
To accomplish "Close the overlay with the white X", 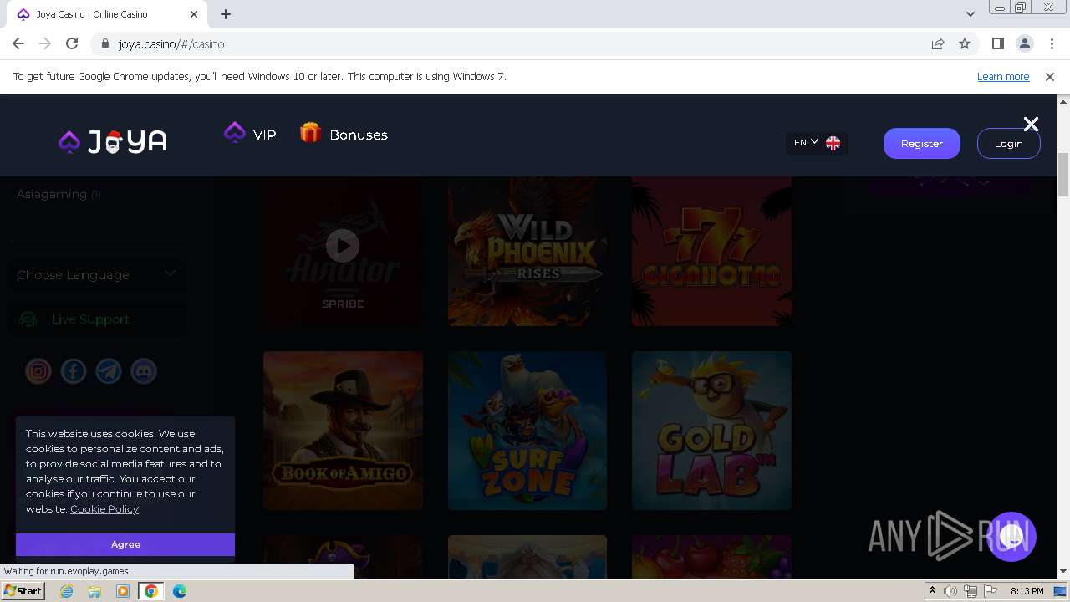I will pos(1031,124).
